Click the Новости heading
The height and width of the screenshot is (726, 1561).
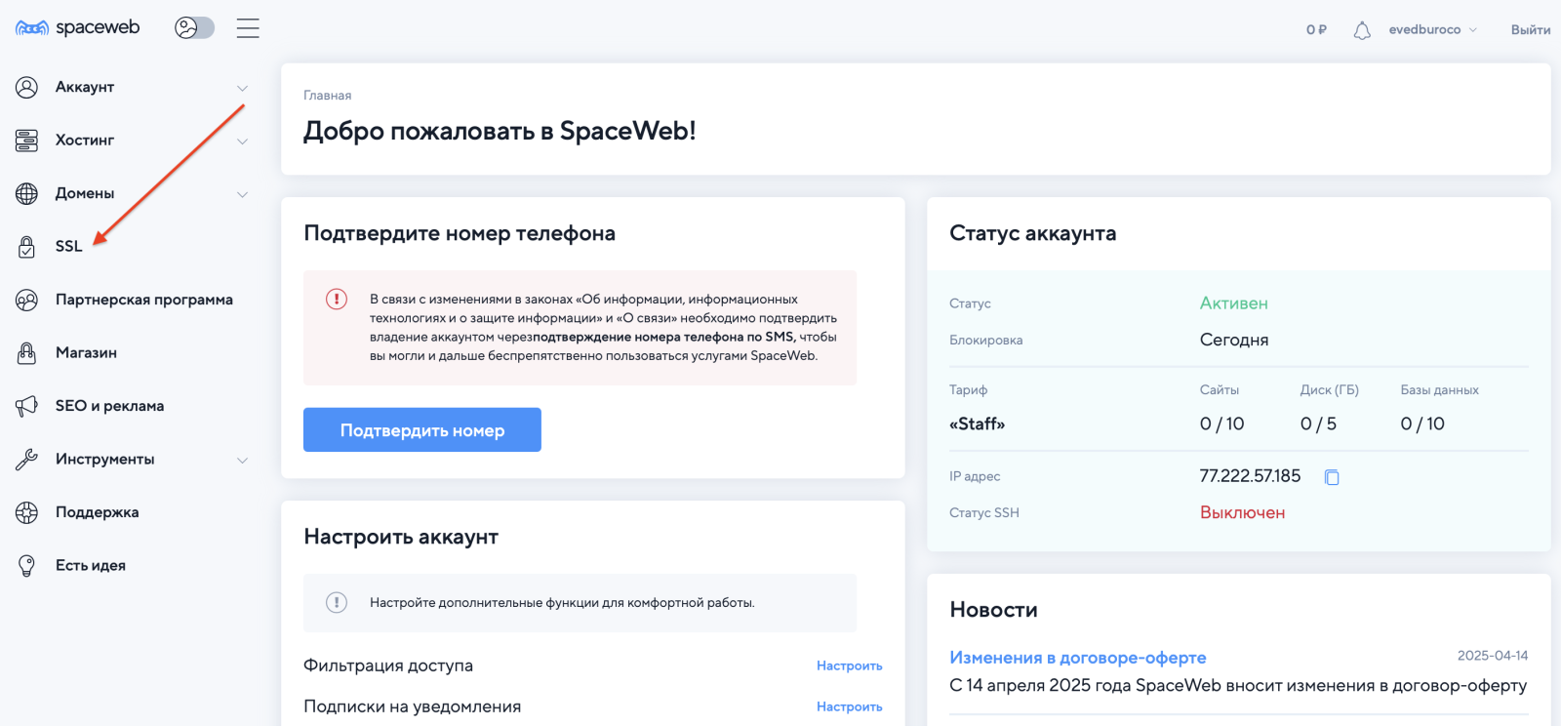(993, 610)
